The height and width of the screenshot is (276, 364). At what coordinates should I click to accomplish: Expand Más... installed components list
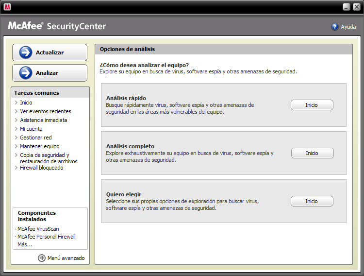25,244
